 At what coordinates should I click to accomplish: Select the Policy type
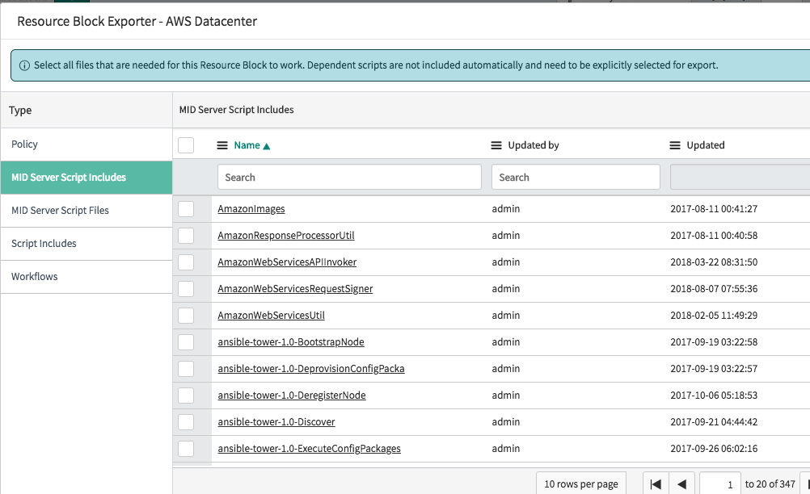(x=86, y=144)
